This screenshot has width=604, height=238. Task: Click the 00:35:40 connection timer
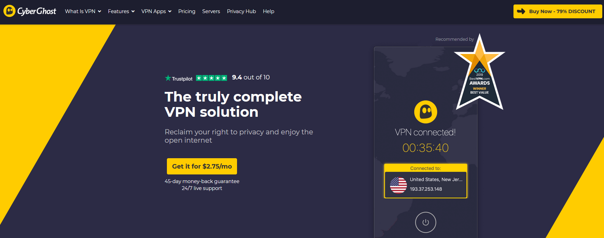[x=425, y=148]
